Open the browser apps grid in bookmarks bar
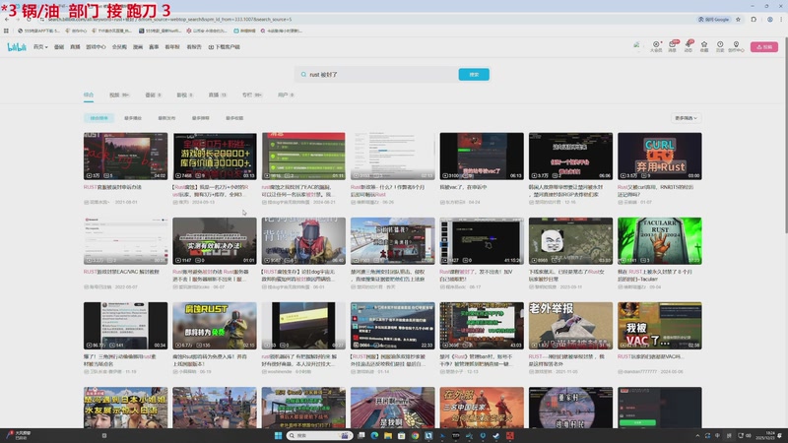Screen dimensions: 788x443 [6, 31]
